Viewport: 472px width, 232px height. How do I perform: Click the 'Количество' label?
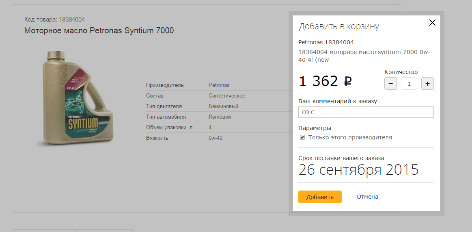tap(401, 72)
